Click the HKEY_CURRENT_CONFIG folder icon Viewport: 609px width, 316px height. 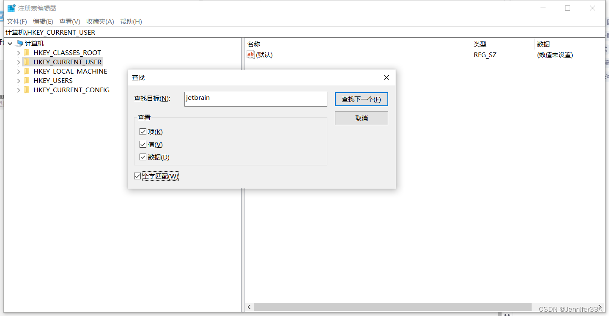(27, 90)
